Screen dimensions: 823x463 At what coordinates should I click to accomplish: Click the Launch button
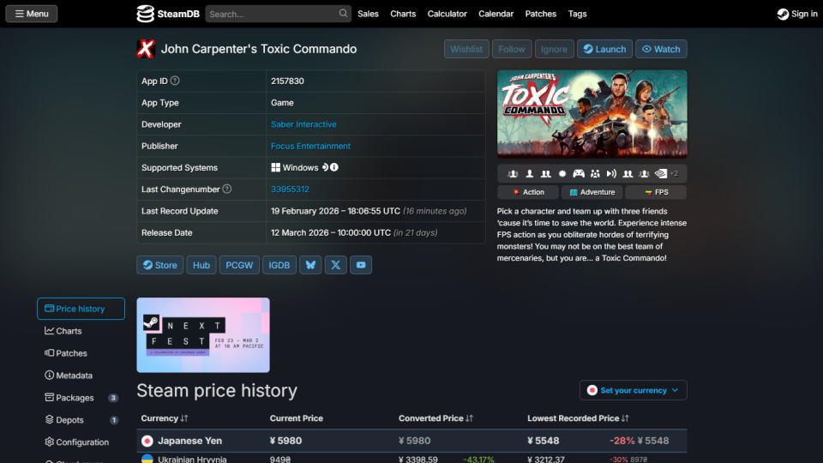[604, 49]
